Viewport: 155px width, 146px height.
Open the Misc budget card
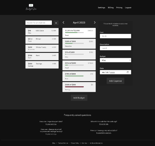pyautogui.click(x=79, y=55)
